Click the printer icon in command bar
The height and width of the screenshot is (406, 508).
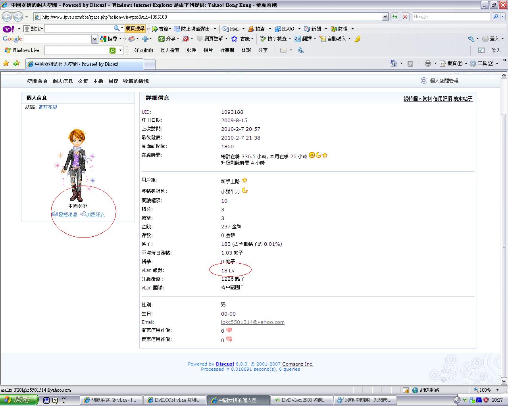tap(427, 63)
